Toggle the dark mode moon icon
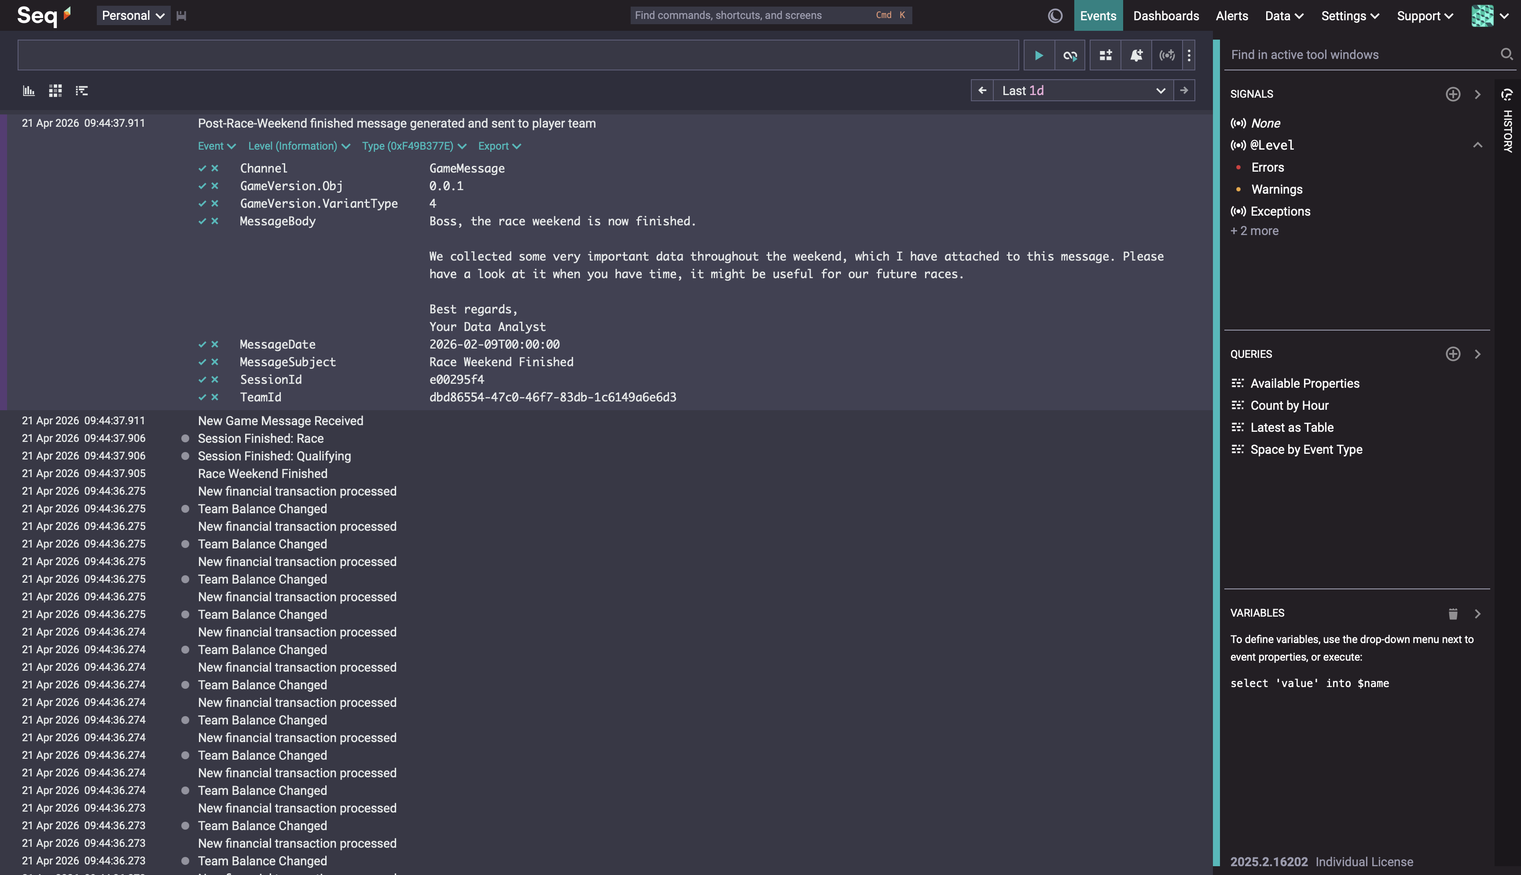Screen dimensions: 1521x875 coord(1055,16)
